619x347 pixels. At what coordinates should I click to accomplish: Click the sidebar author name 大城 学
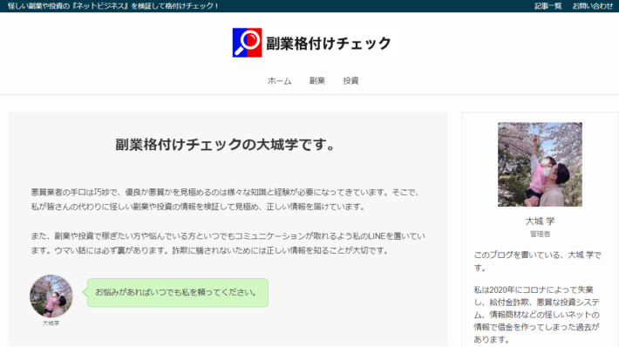coord(540,221)
